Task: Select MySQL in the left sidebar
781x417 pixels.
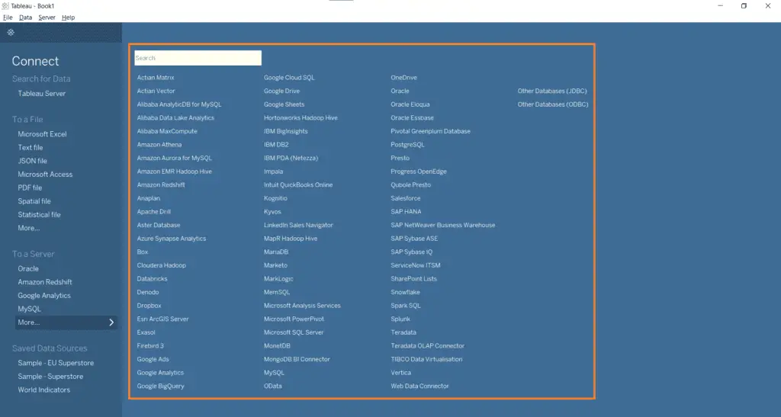Action: pyautogui.click(x=30, y=309)
